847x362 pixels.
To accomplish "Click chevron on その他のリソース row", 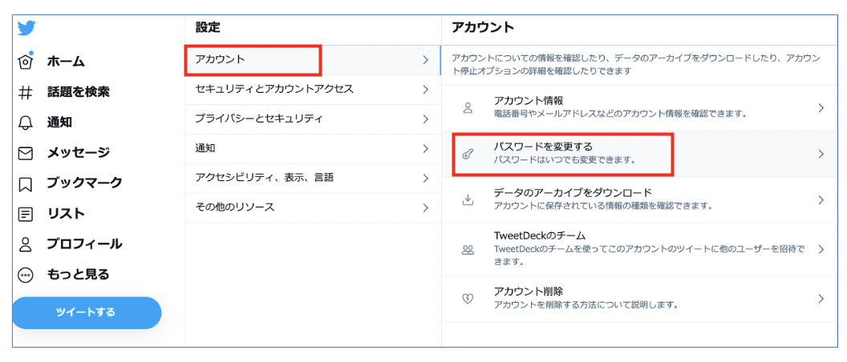I will click(426, 207).
